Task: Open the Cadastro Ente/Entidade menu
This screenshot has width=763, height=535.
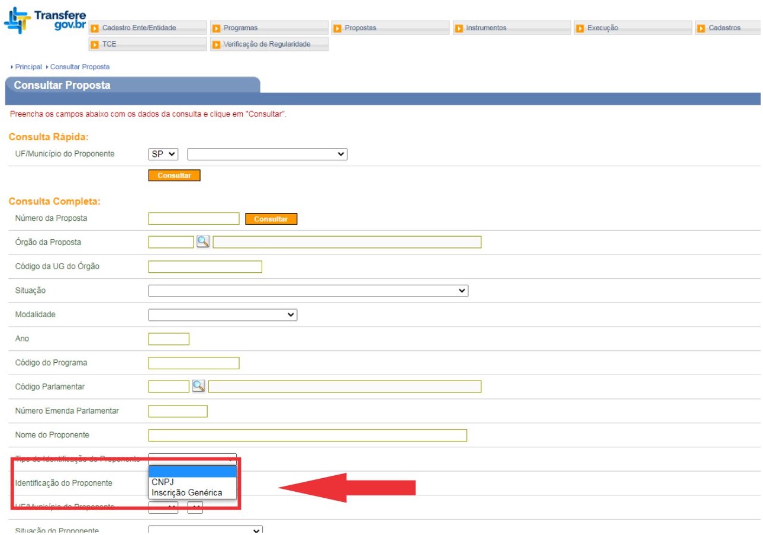Action: click(147, 28)
